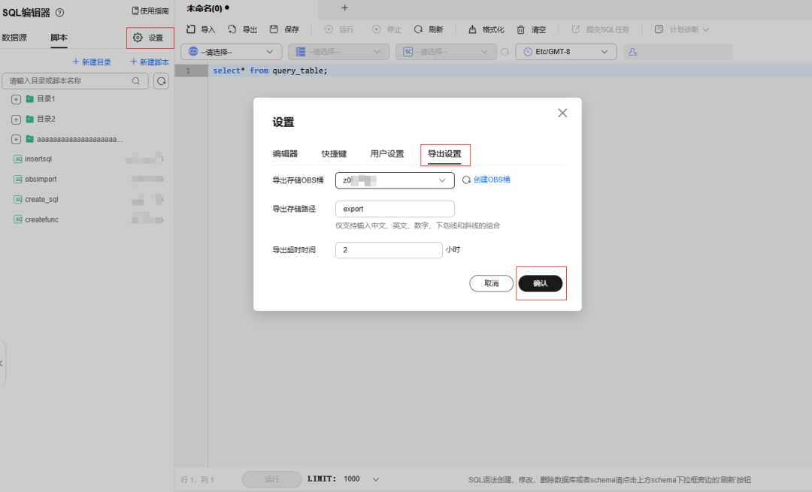The height and width of the screenshot is (492, 812).
Task: Click the 清空 clear toolbar button
Action: pyautogui.click(x=532, y=29)
